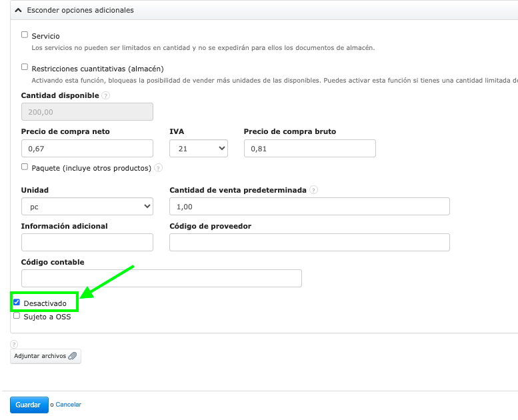Click the paperclip attachment icon

73,356
